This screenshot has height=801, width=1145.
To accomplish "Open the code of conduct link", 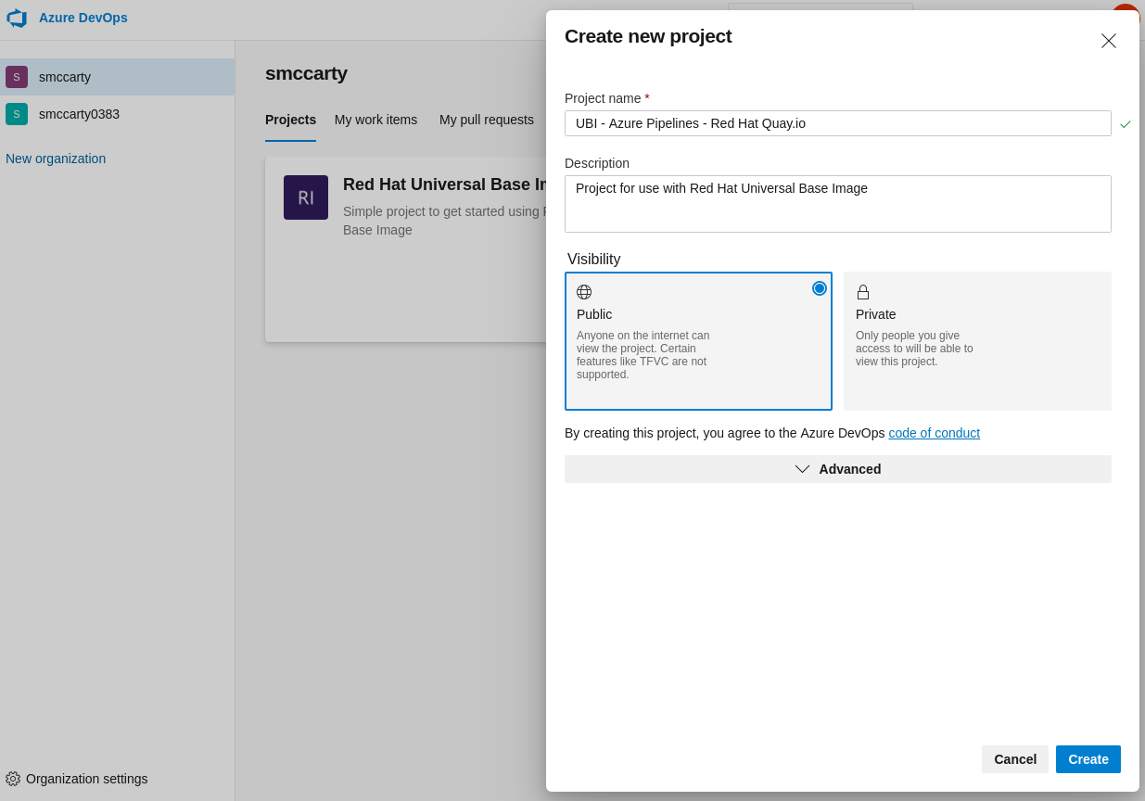I will pos(934,433).
